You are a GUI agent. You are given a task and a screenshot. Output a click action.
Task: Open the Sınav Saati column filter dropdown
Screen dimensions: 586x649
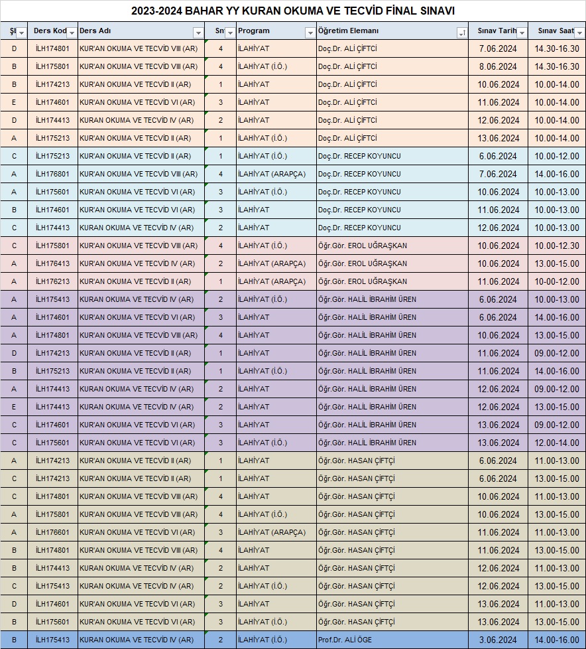tap(579, 33)
